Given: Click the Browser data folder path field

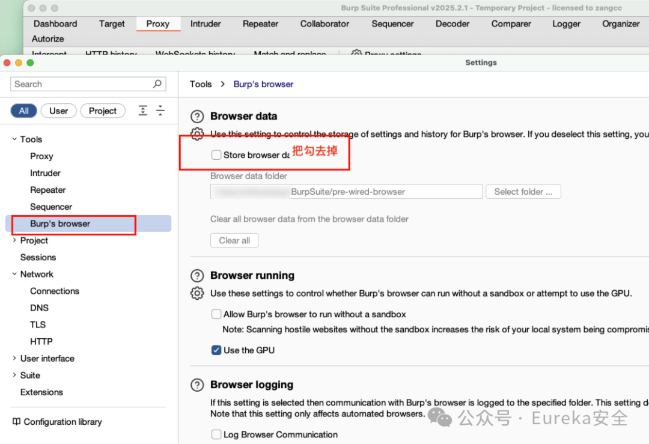Looking at the screenshot, I should click(x=347, y=192).
